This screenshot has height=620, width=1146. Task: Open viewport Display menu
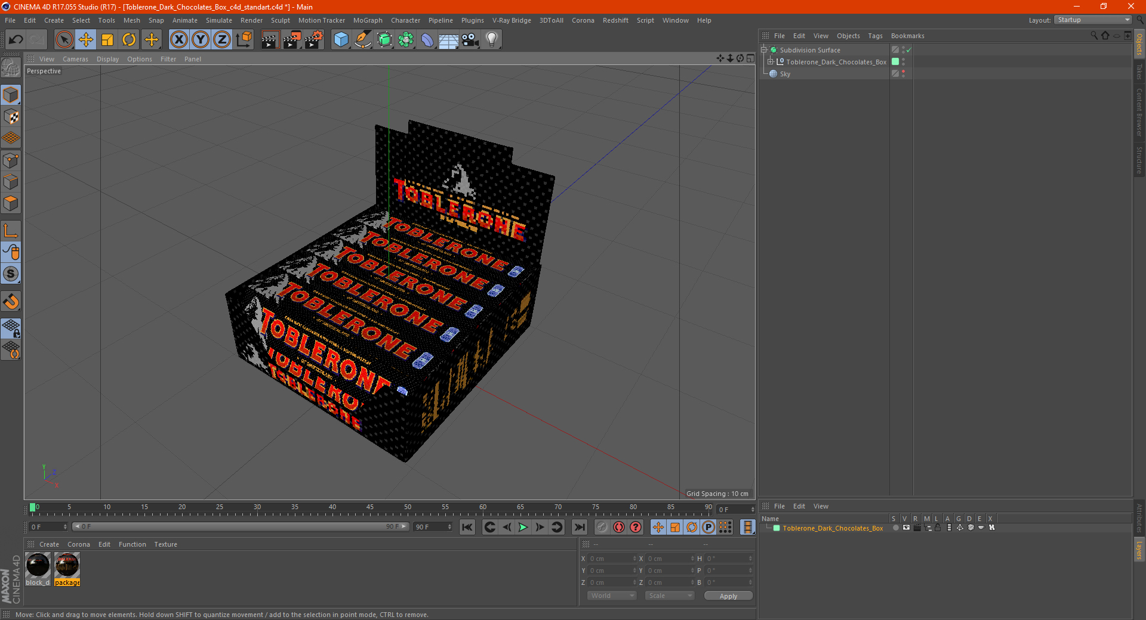point(107,59)
